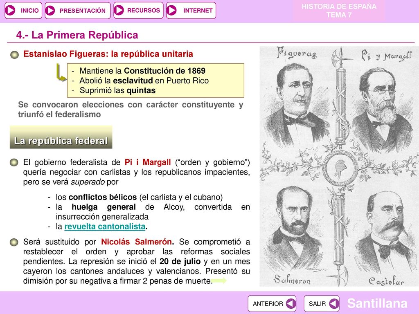
Task: Click the Santillana logo text
Action: click(377, 304)
